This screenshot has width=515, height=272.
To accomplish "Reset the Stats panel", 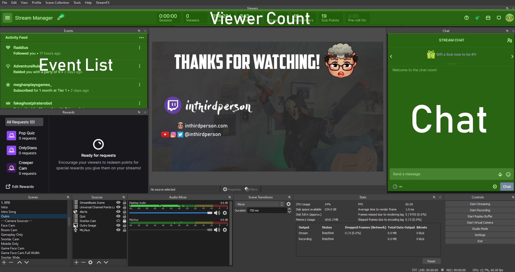I will click(431, 261).
